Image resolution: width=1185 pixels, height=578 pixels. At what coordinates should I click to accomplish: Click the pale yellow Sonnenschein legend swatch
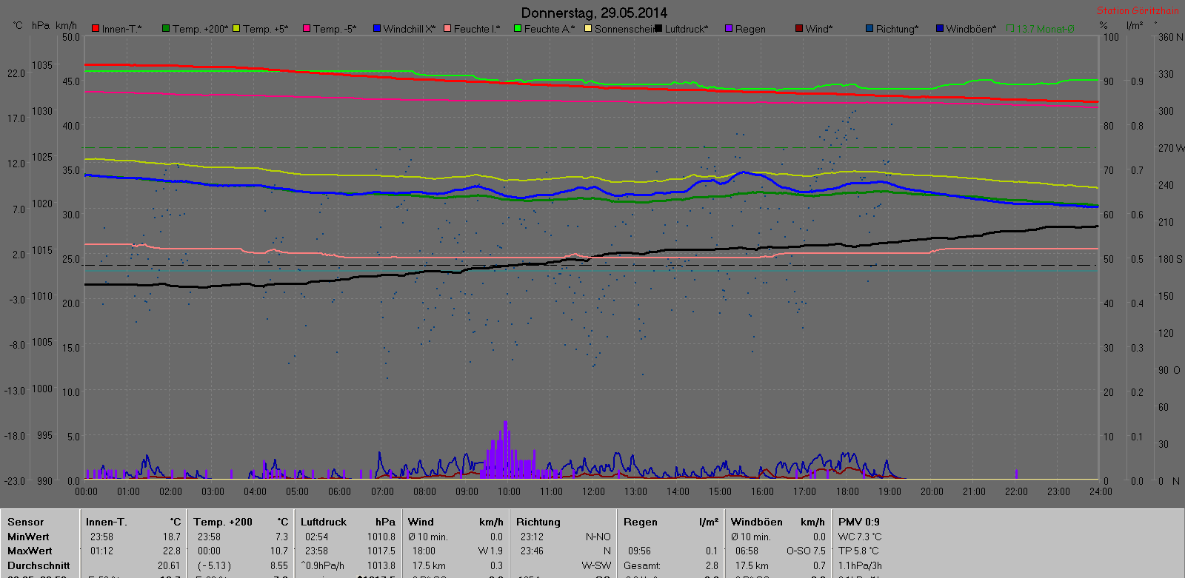click(x=588, y=29)
